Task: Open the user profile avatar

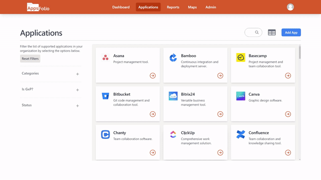Action: tap(291, 7)
